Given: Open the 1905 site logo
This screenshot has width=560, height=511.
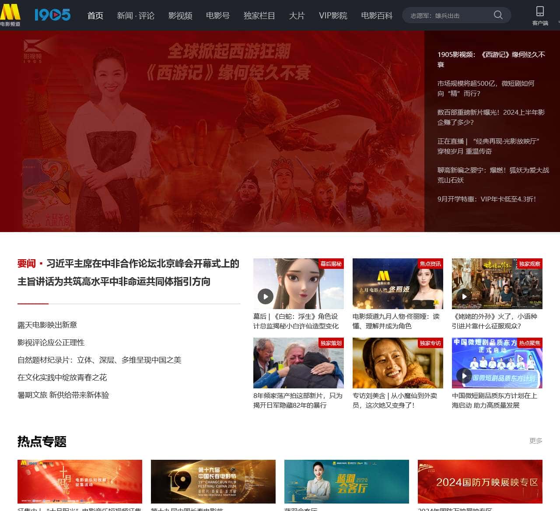Looking at the screenshot, I should pyautogui.click(x=52, y=15).
